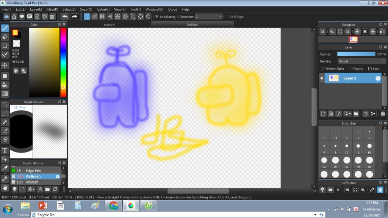Select the Brush tool in left toolbar
This screenshot has height=218, width=388.
(5, 28)
